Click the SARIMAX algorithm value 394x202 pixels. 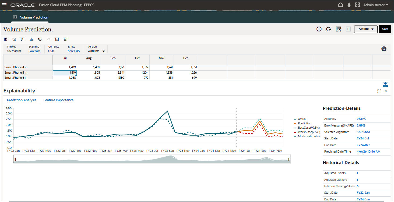[363, 132]
